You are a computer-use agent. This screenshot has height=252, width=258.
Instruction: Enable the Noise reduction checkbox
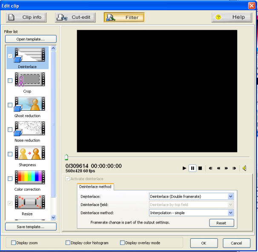pyautogui.click(x=10, y=129)
